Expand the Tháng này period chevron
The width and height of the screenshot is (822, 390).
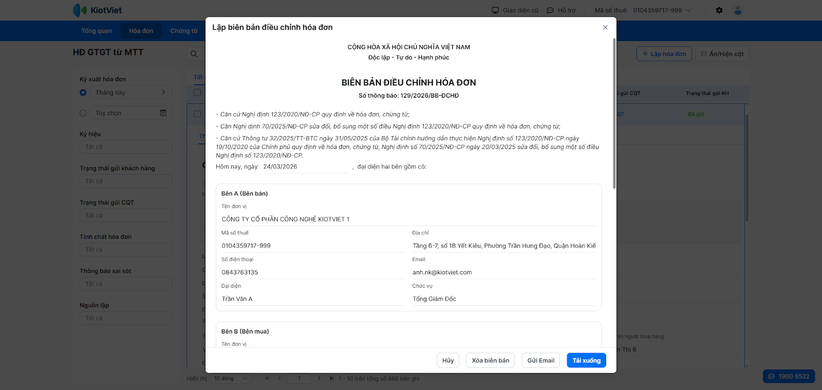163,92
